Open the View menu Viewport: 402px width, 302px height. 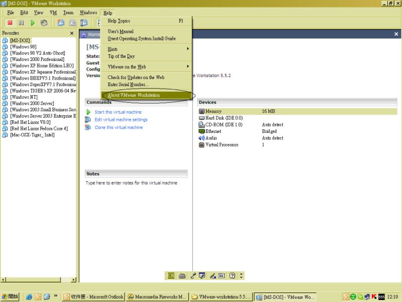39,13
